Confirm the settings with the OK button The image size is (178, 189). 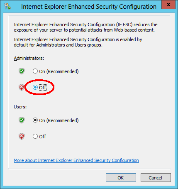tap(121, 178)
